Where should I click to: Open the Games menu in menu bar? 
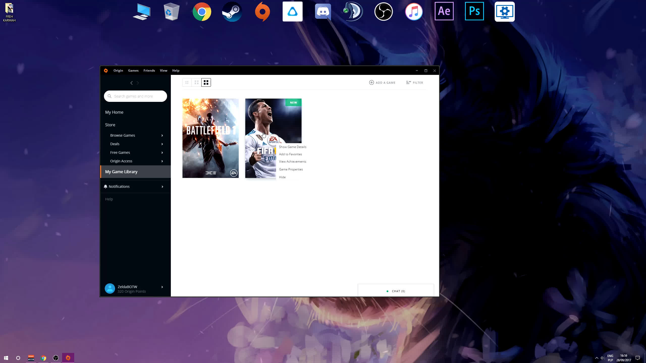[x=133, y=71]
